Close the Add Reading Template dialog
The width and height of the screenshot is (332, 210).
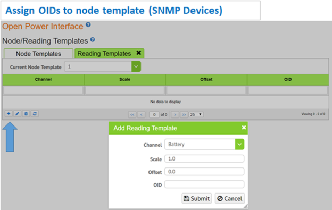pyautogui.click(x=244, y=128)
